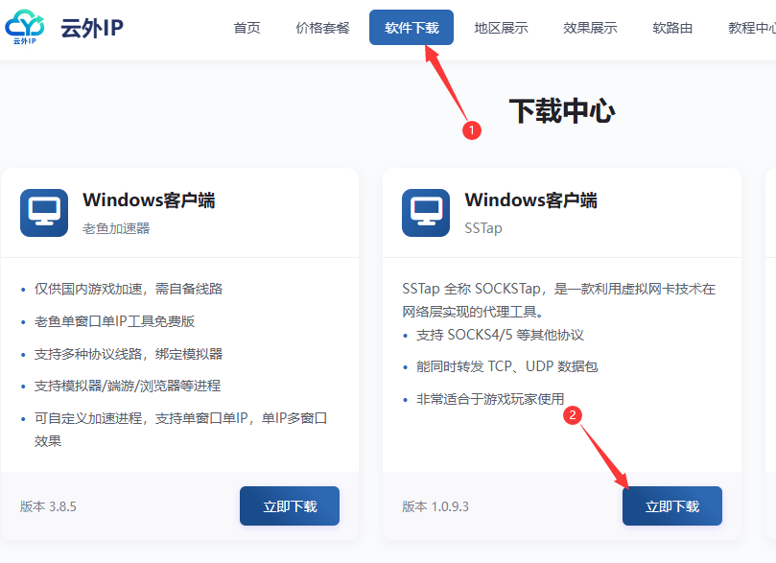Go to the 价格套餐 page
Viewport: 776px width, 563px height.
[x=322, y=28]
